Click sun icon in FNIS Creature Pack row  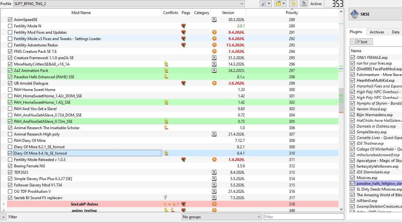pos(214,52)
